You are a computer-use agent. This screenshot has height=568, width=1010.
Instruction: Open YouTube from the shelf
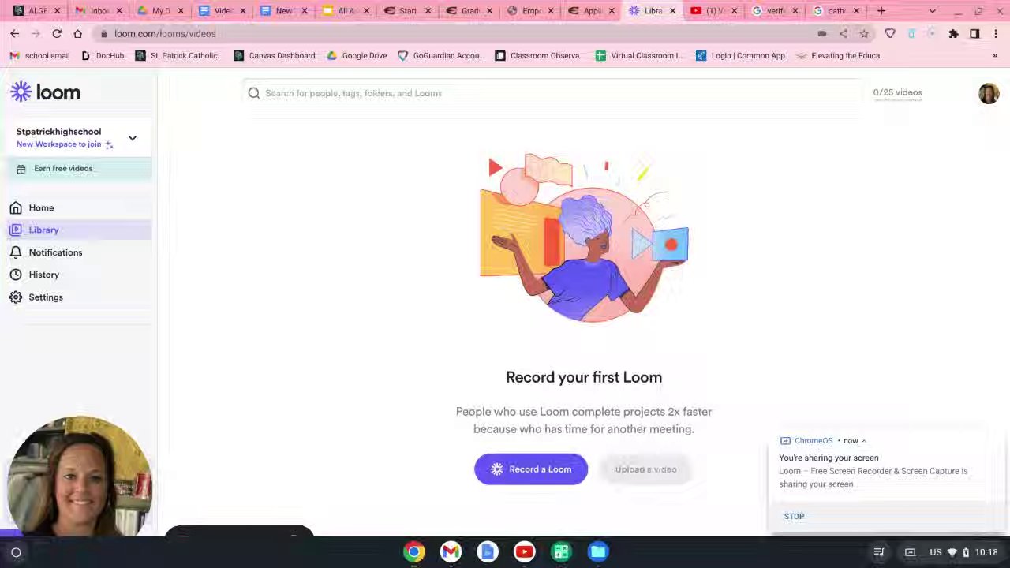tap(524, 552)
